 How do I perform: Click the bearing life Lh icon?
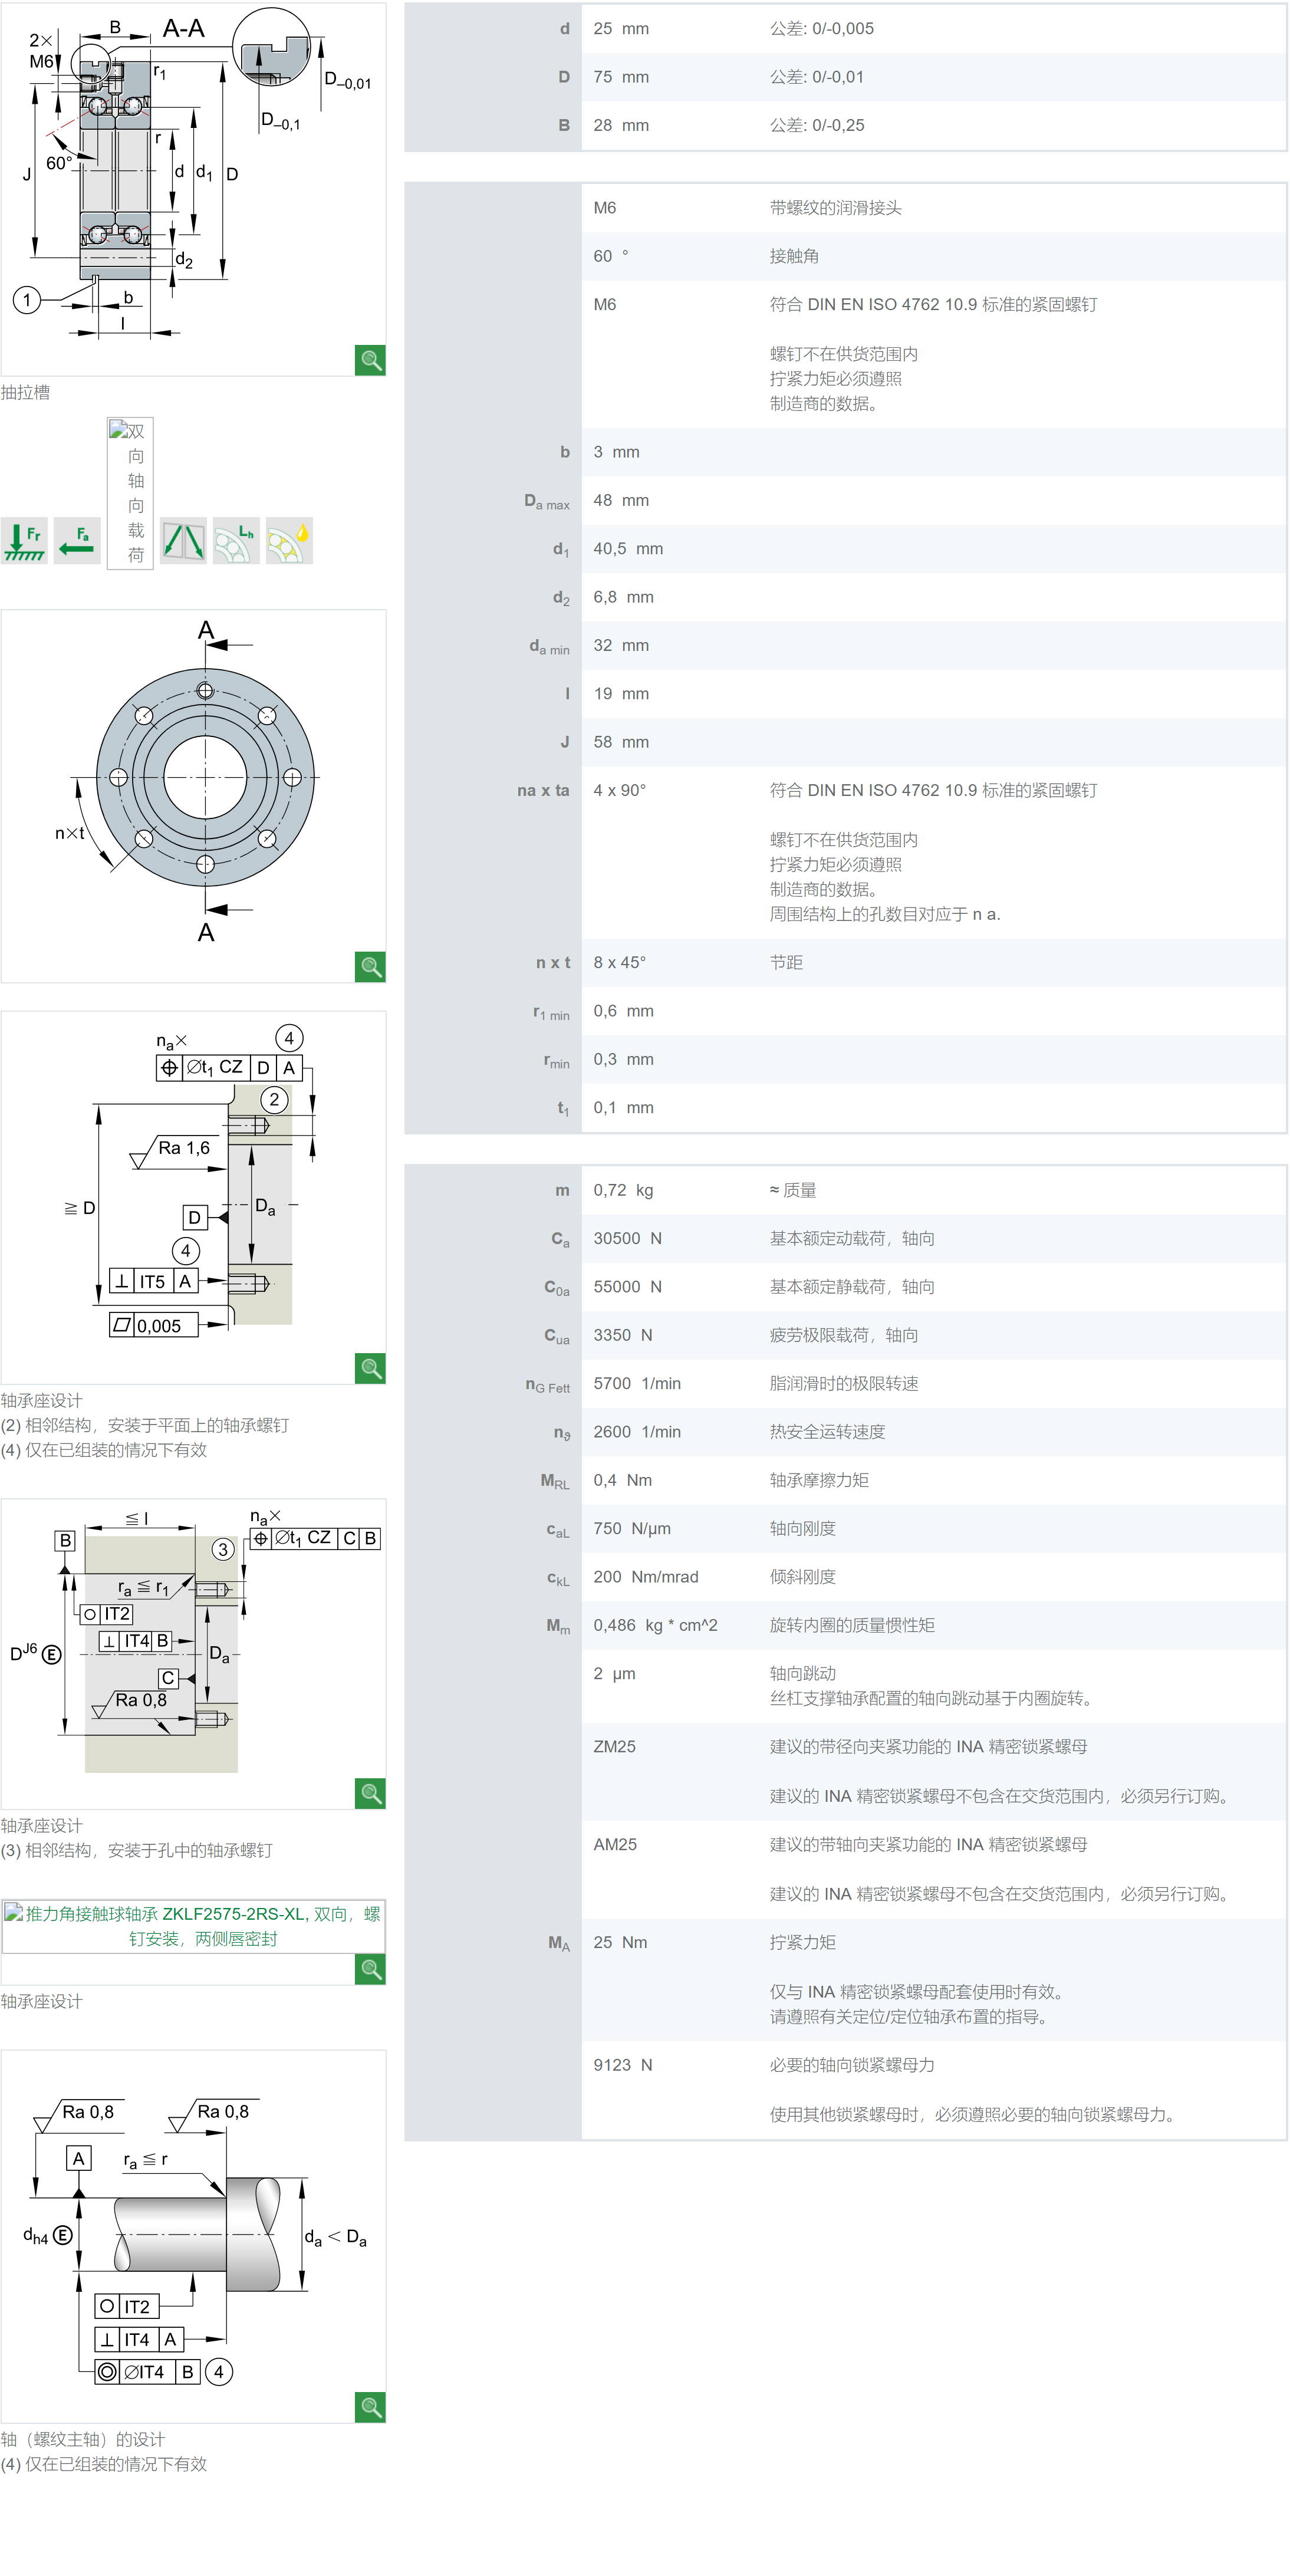click(x=236, y=541)
